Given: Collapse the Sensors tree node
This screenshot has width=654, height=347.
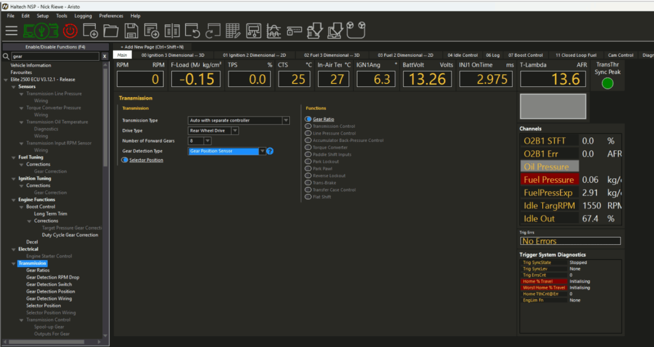Looking at the screenshot, I should pos(14,87).
